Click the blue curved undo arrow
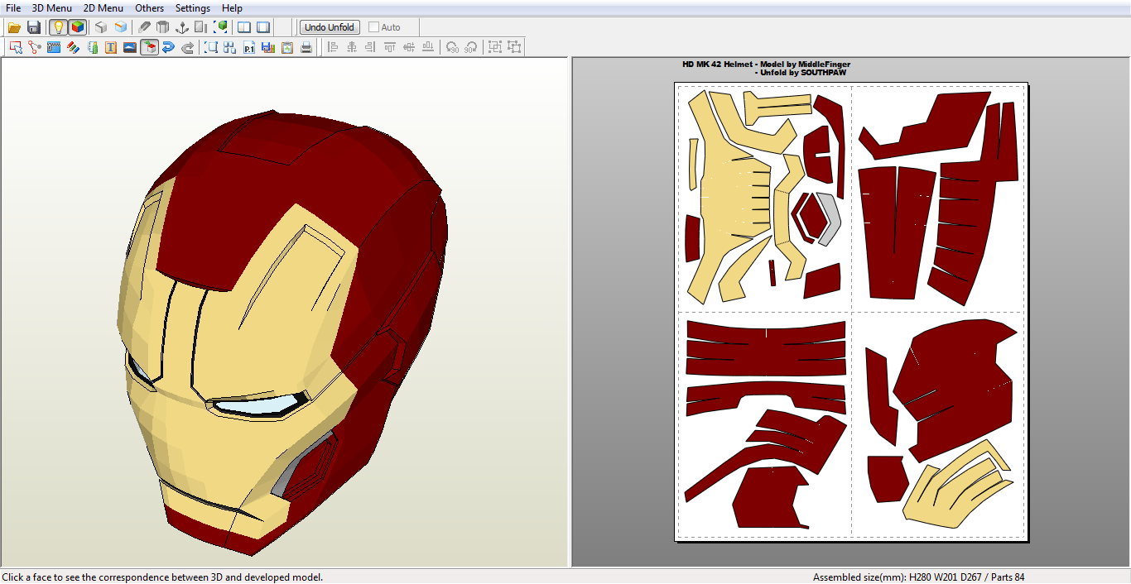This screenshot has width=1131, height=584. click(x=168, y=47)
